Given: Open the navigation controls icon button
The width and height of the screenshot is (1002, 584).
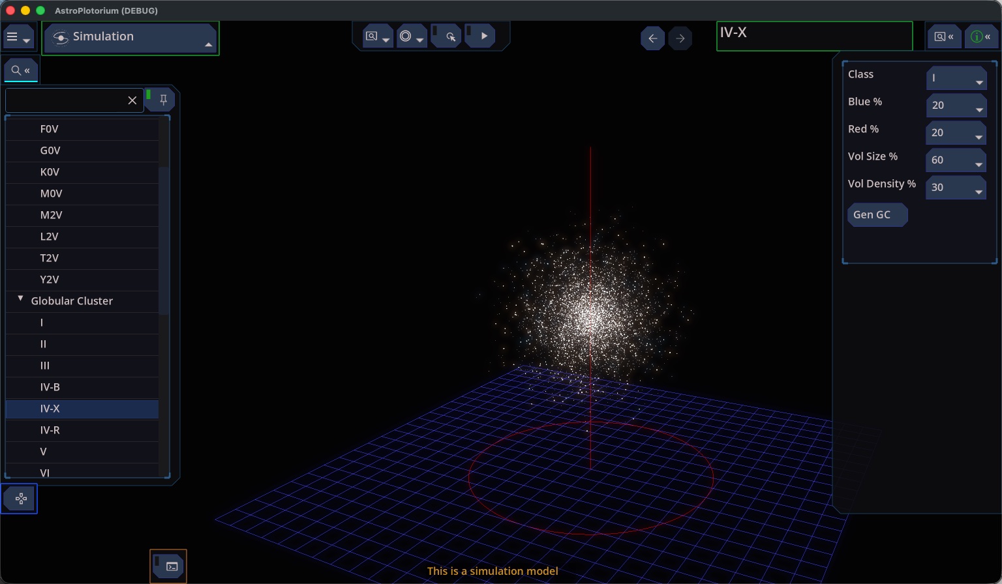Looking at the screenshot, I should pos(20,499).
